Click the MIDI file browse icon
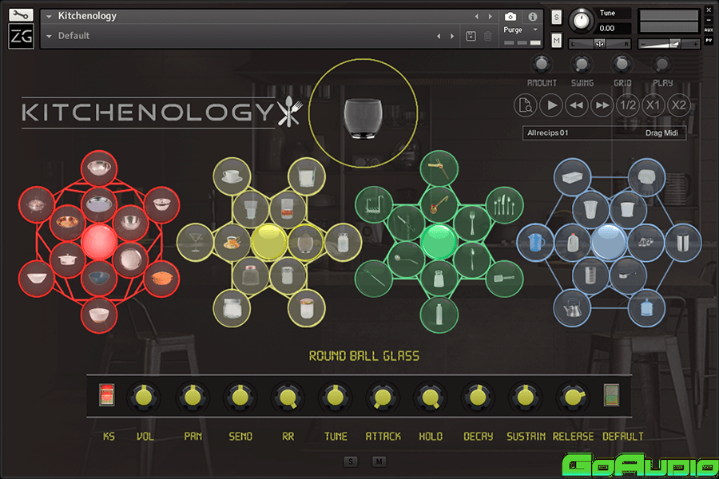The image size is (719, 479). coord(526,105)
